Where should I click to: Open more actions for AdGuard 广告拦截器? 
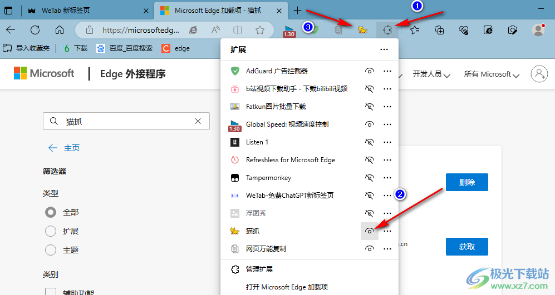click(387, 71)
